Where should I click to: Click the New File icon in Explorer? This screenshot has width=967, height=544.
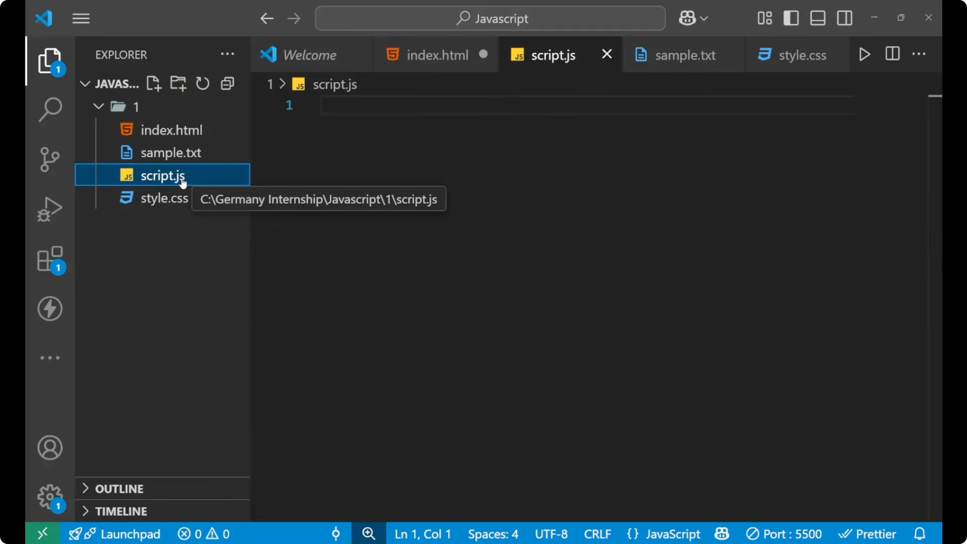[x=154, y=84]
